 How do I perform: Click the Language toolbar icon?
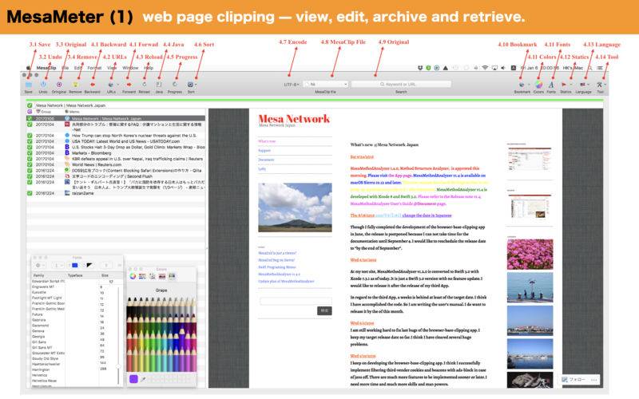pos(582,85)
